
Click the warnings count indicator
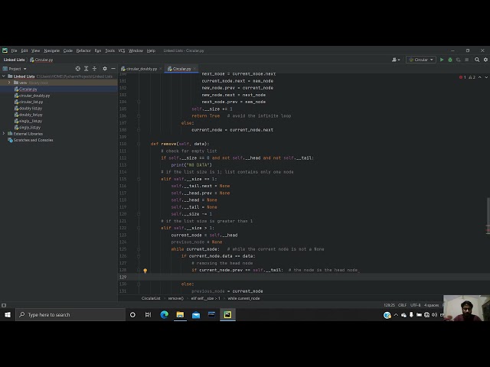click(472, 77)
